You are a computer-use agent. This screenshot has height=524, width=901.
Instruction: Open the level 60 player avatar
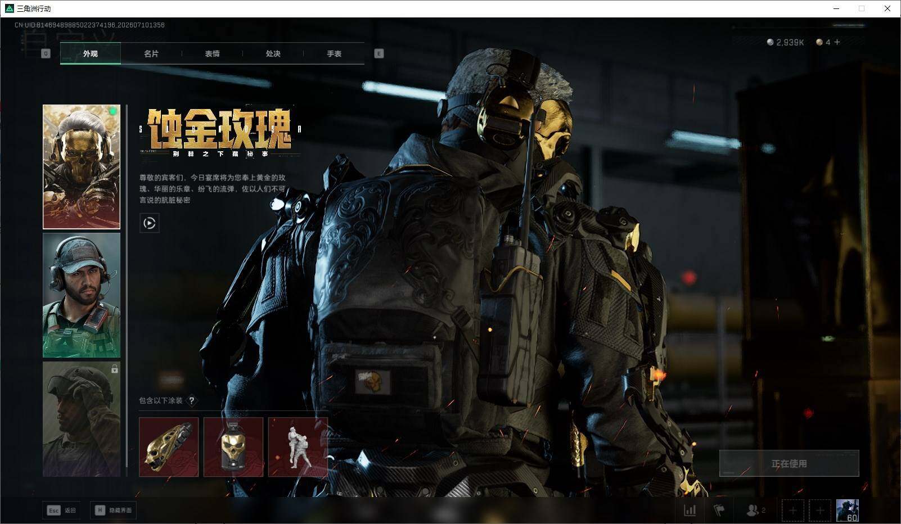coord(847,511)
